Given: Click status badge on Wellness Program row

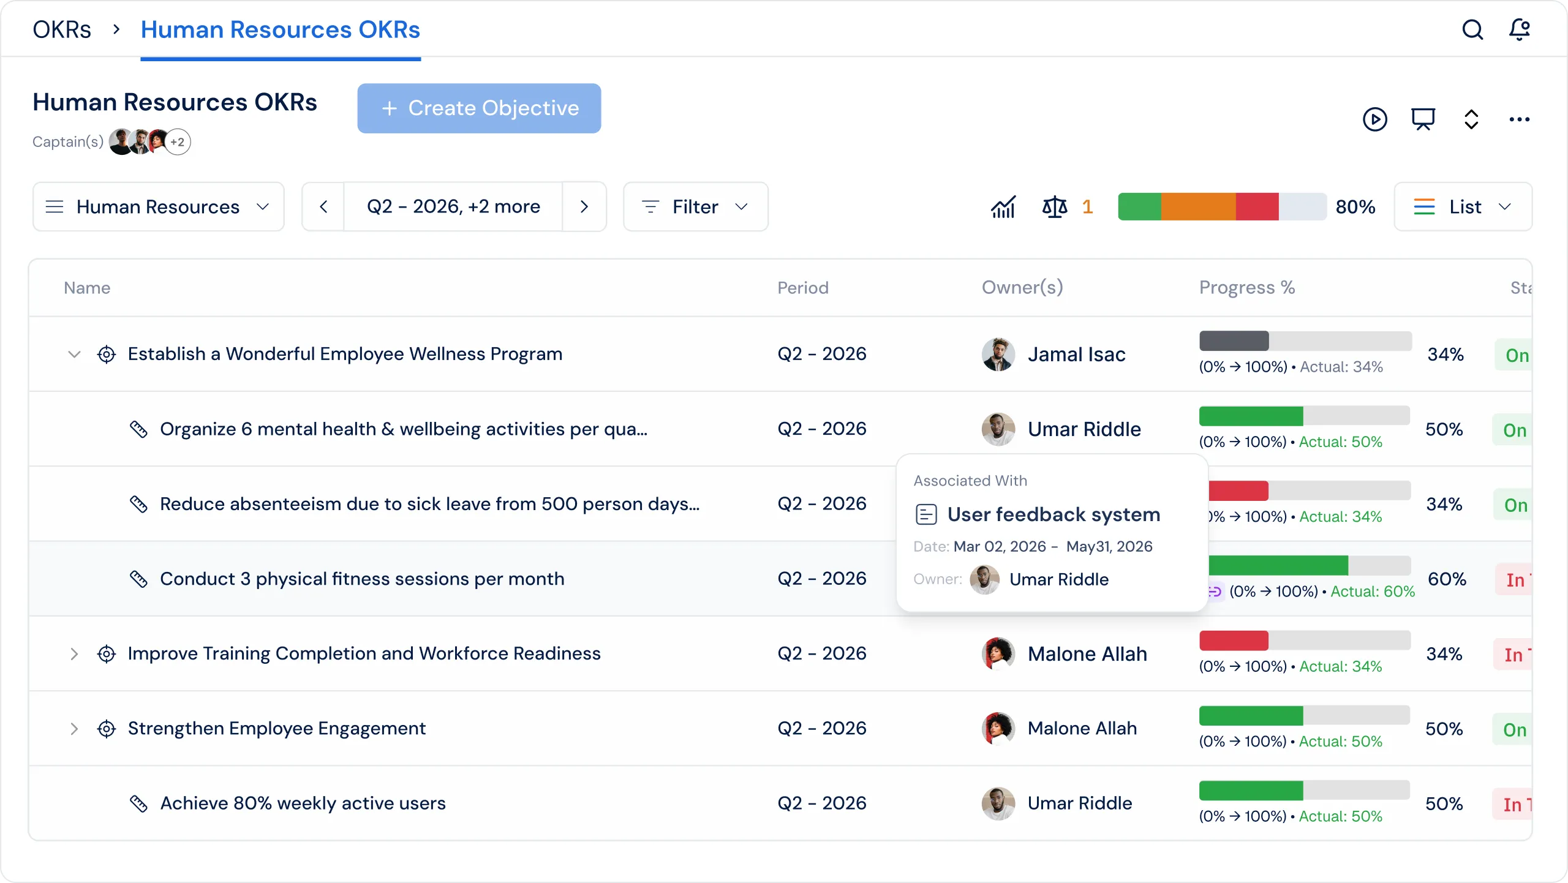Looking at the screenshot, I should point(1514,355).
